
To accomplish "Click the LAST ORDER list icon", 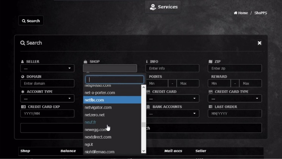I will (210, 107).
